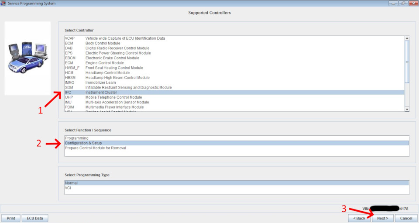The height and width of the screenshot is (223, 419).
Task: Select ECM Engine Control Module
Action: click(x=234, y=63)
